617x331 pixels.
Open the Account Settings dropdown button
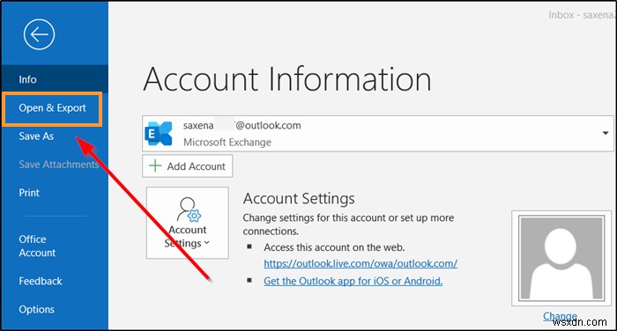187,223
